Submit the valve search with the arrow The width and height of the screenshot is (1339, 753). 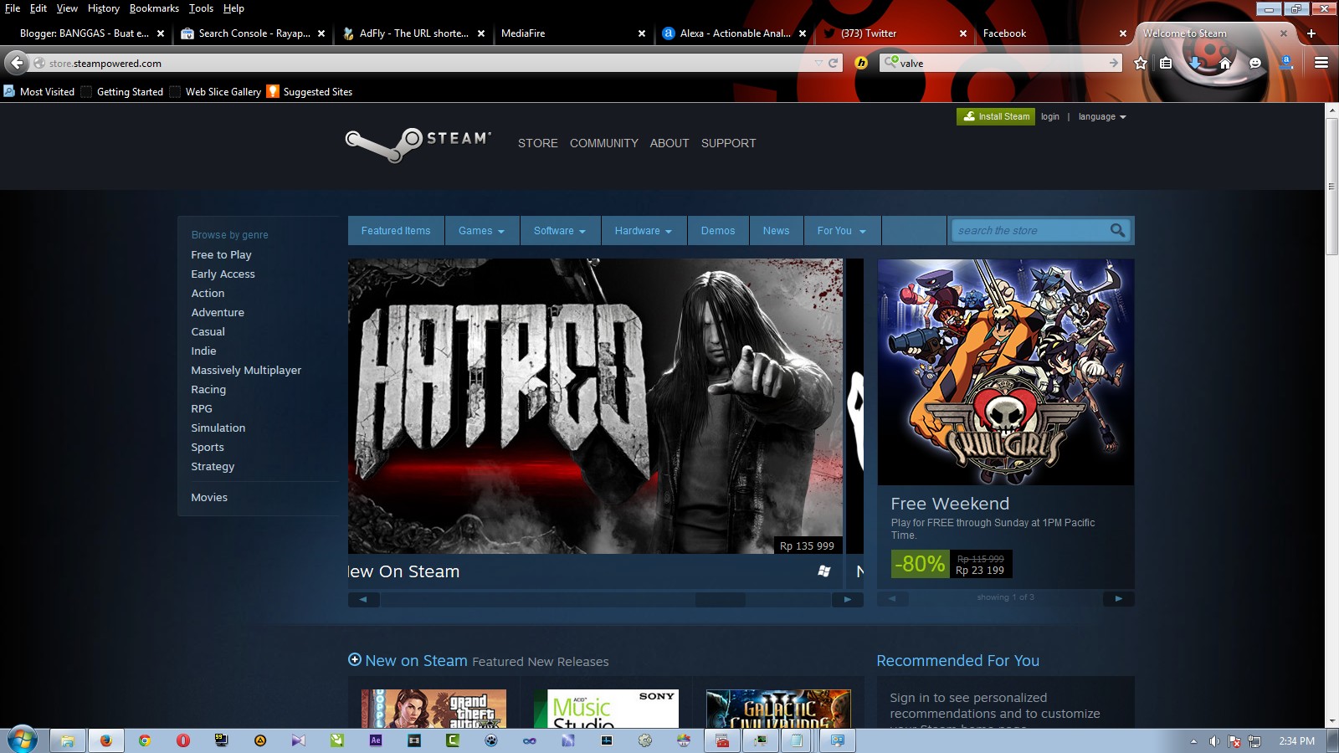1113,63
